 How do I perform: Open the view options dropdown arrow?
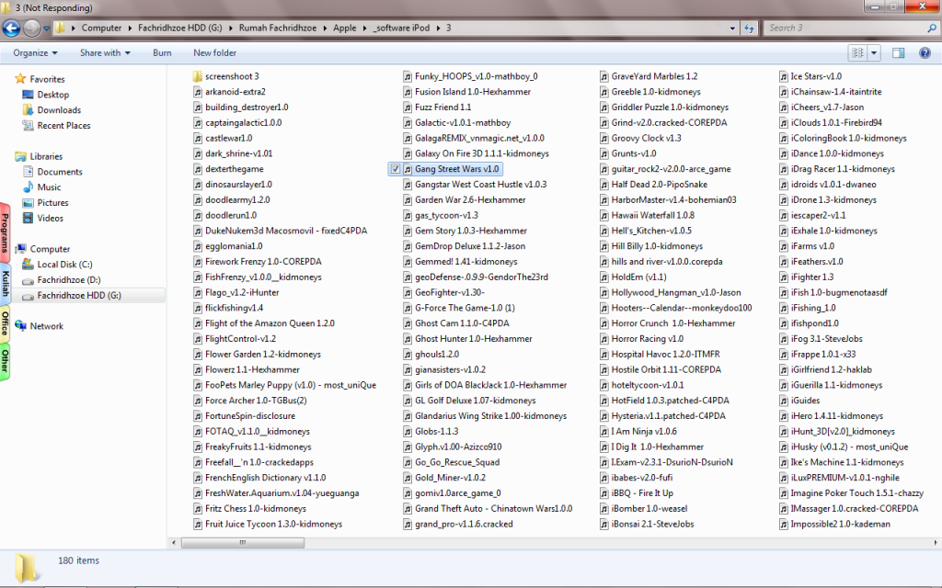[874, 52]
